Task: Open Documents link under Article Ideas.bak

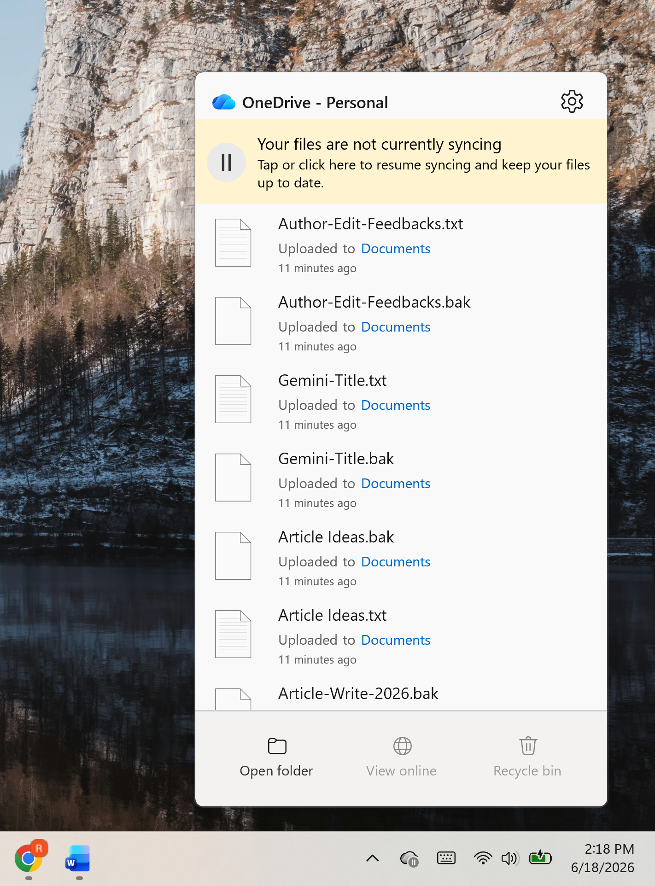Action: tap(396, 562)
